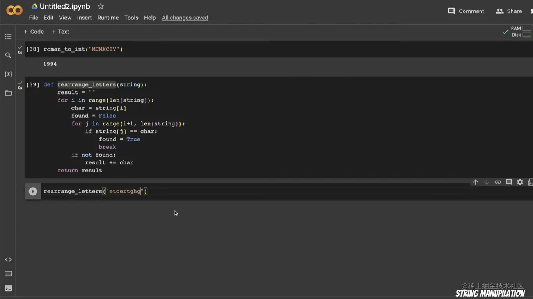Click the roman_to_int("MCMXCIV") code line
Screen dimensions: 533x299
tap(83, 49)
